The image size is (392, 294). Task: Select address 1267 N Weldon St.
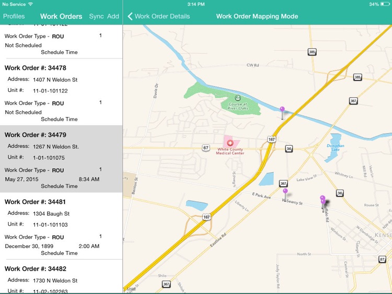click(56, 147)
